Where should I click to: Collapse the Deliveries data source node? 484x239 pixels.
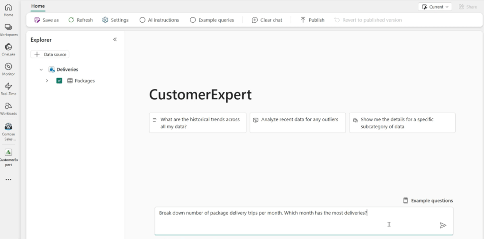tap(41, 70)
